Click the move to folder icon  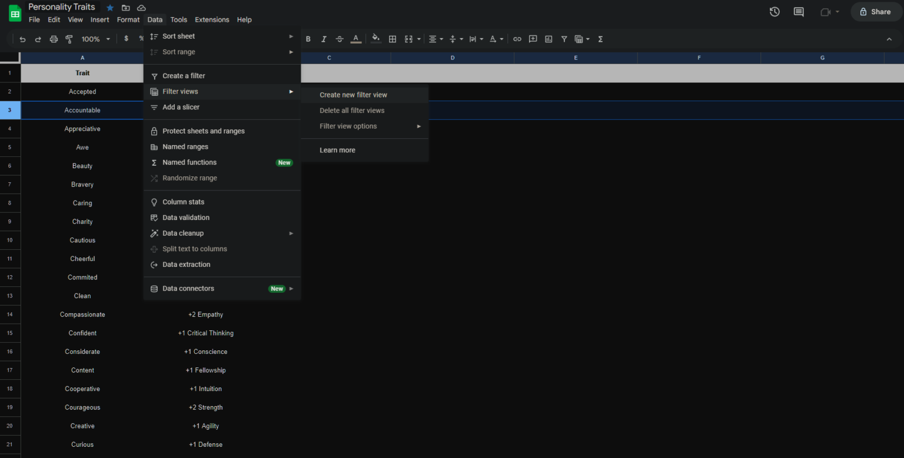(126, 8)
